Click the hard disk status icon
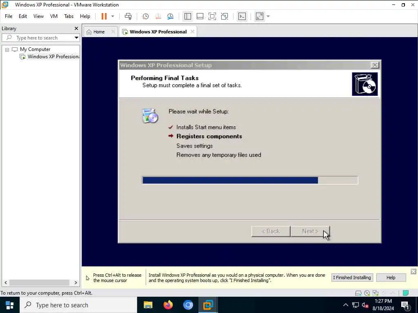This screenshot has width=418, height=313. (x=358, y=293)
